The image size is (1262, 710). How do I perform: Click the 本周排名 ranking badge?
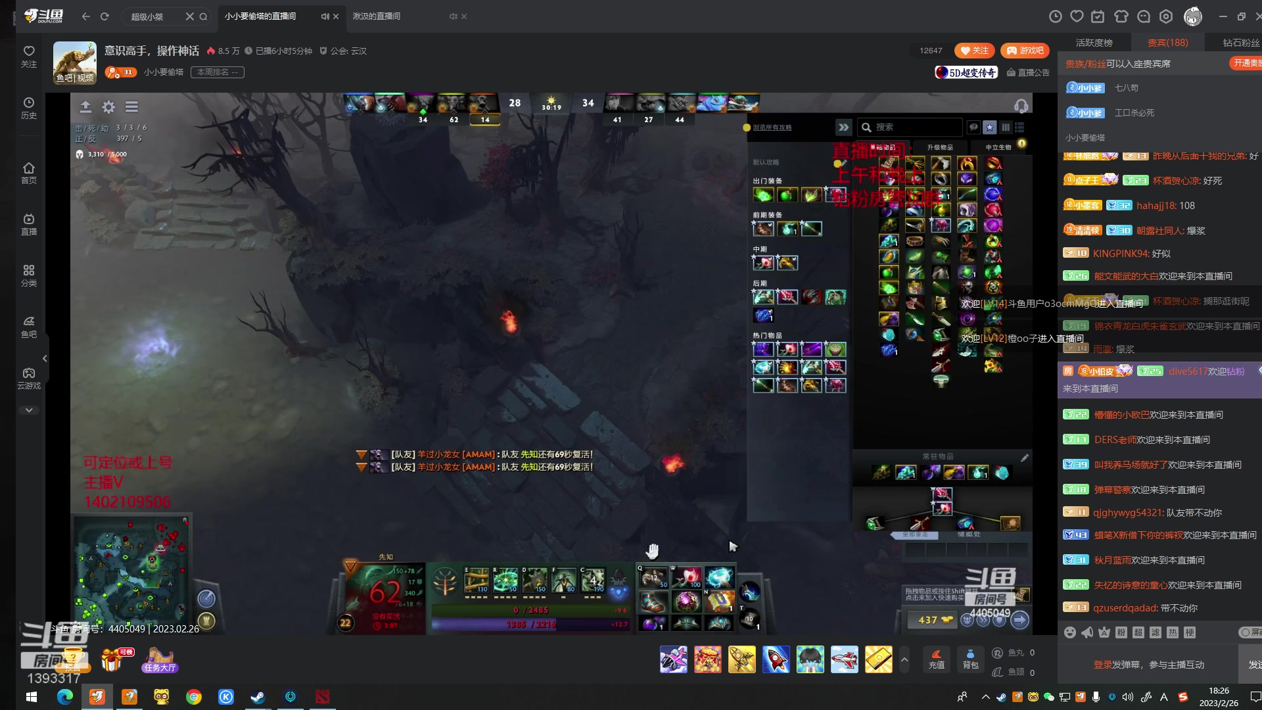pos(218,72)
